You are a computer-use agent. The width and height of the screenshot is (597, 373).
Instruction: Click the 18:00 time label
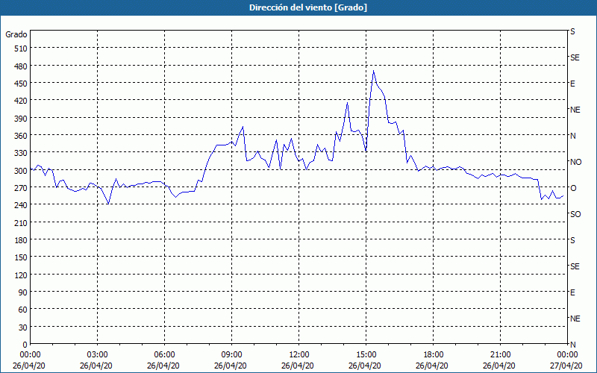click(434, 355)
